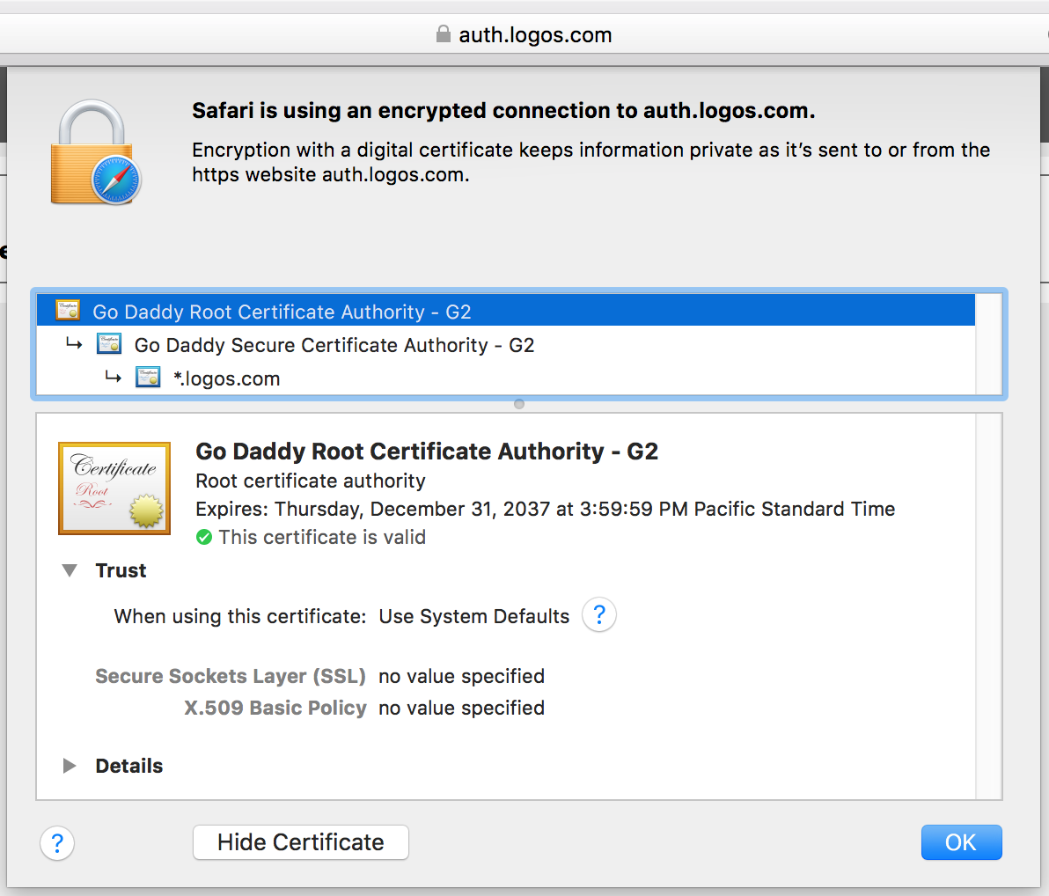Viewport: 1049px width, 896px height.
Task: Click 'This certificate is valid' text
Action: pos(321,537)
